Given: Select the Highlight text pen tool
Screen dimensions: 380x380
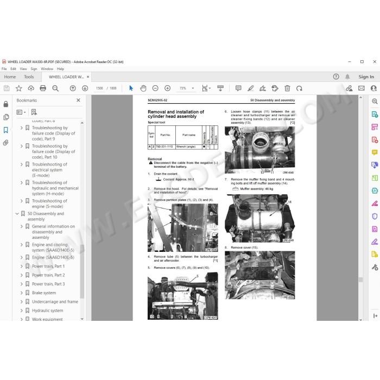Looking at the screenshot, I should click(x=251, y=88).
